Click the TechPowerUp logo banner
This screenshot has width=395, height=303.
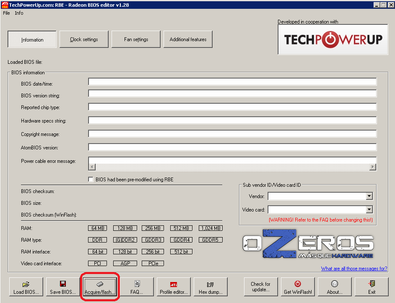pyautogui.click(x=333, y=39)
